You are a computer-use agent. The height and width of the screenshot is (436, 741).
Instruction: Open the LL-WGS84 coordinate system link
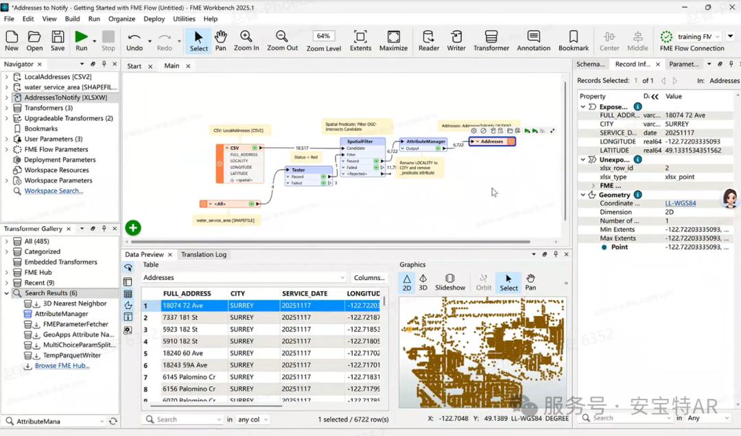point(681,203)
